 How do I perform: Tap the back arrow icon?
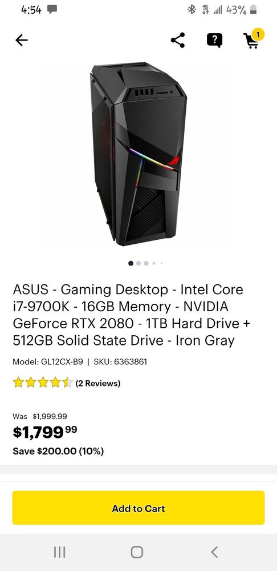[x=22, y=41]
